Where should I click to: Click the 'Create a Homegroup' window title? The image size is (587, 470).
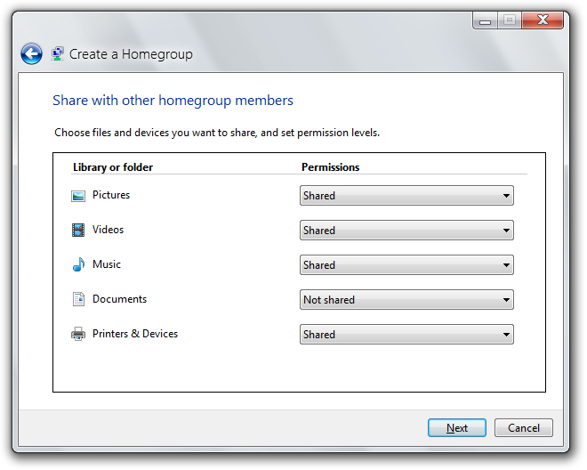pyautogui.click(x=131, y=54)
